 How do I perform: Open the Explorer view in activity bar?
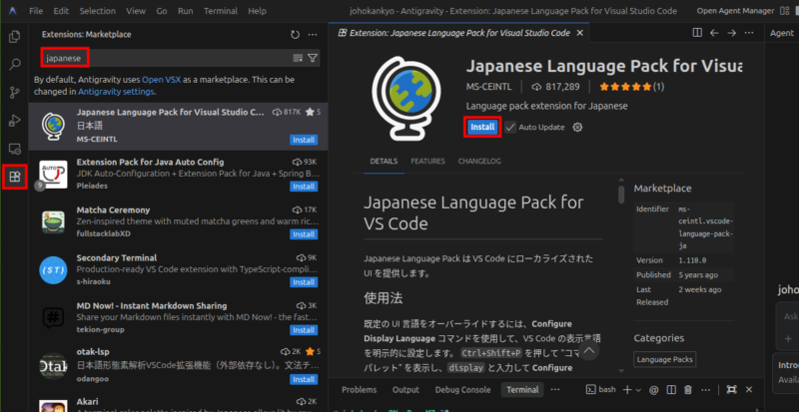[x=14, y=37]
